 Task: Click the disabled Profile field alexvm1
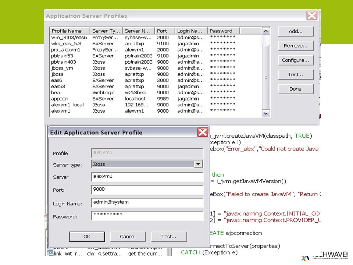pyautogui.click(x=147, y=153)
